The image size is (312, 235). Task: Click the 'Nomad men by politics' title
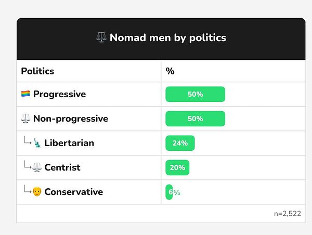coord(167,38)
